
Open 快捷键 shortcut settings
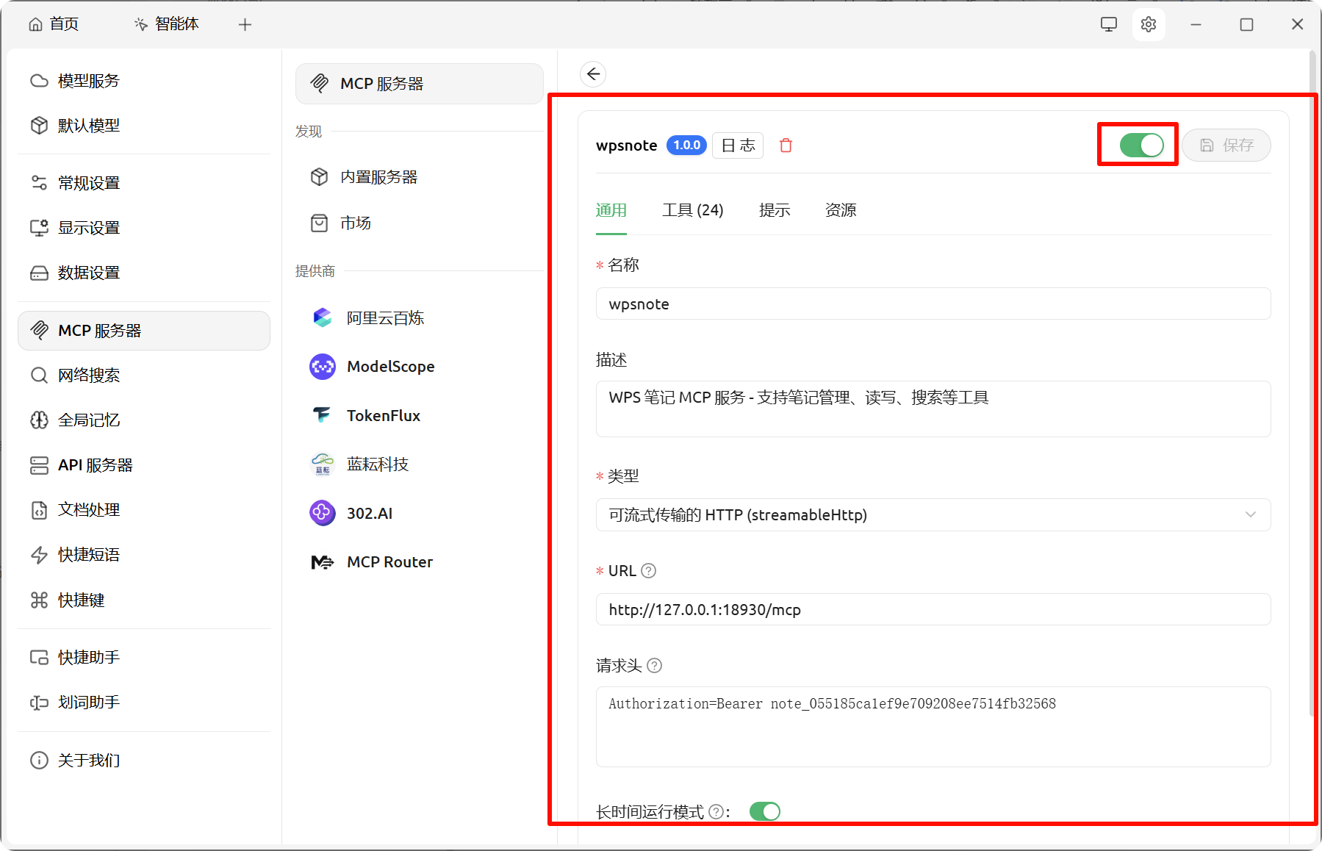click(x=144, y=600)
